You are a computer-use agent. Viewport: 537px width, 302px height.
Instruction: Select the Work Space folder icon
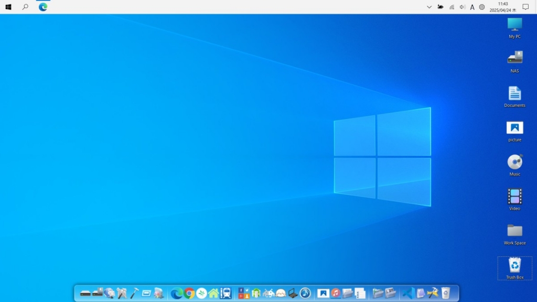(x=514, y=231)
